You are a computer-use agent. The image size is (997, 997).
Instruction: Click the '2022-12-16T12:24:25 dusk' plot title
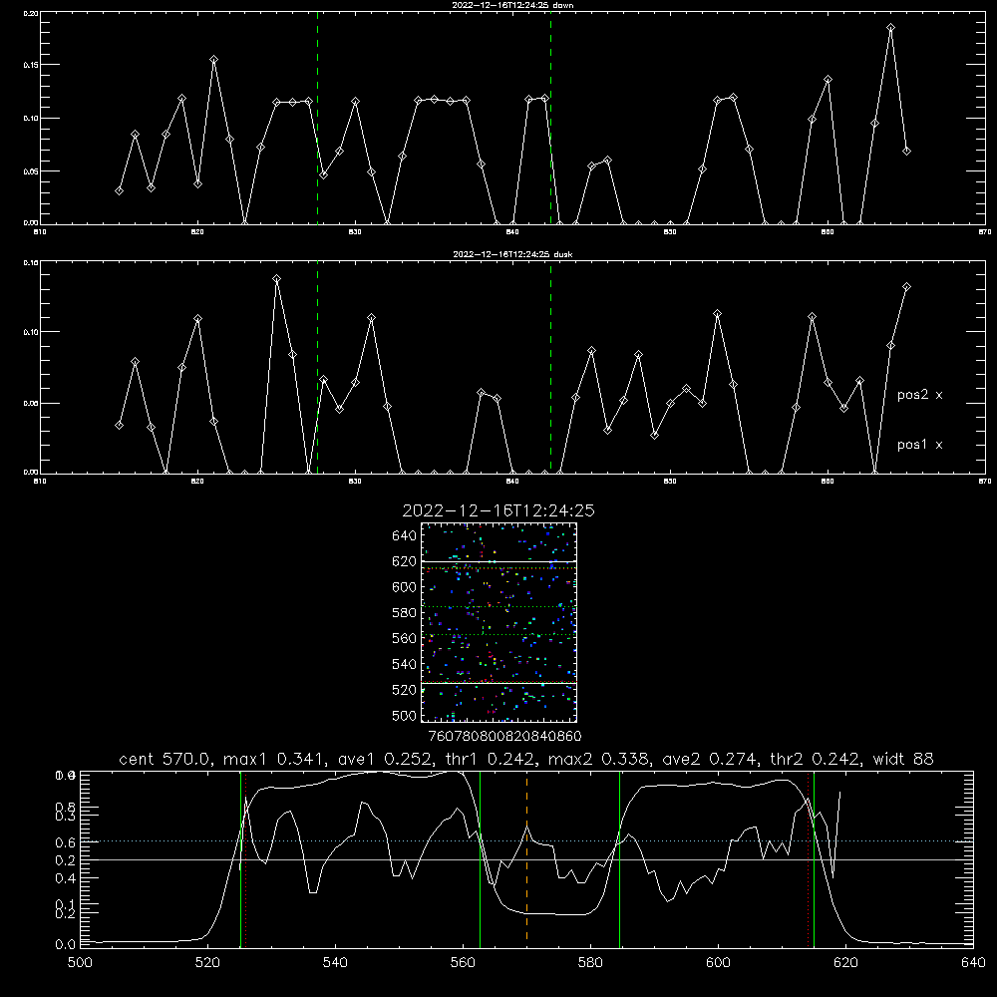pos(513,254)
